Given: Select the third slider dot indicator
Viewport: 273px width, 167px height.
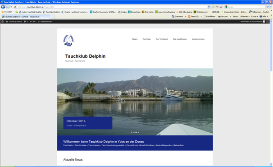Looking at the screenshot, I should click(x=136, y=132).
